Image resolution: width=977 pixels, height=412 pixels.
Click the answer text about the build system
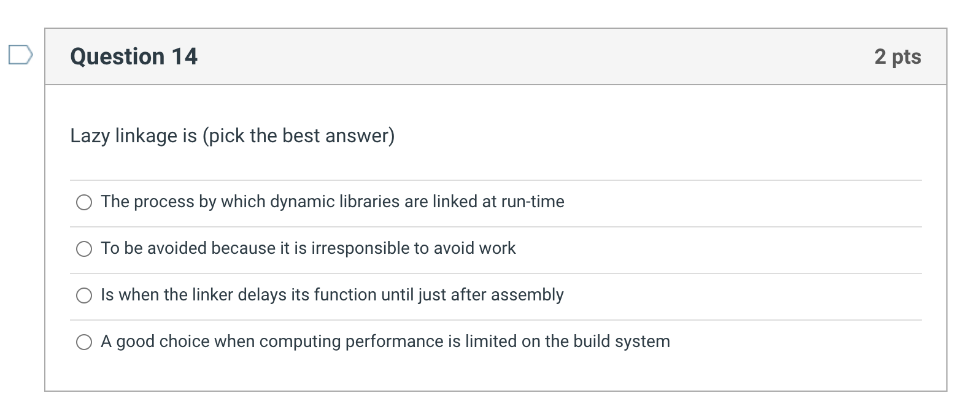point(385,341)
